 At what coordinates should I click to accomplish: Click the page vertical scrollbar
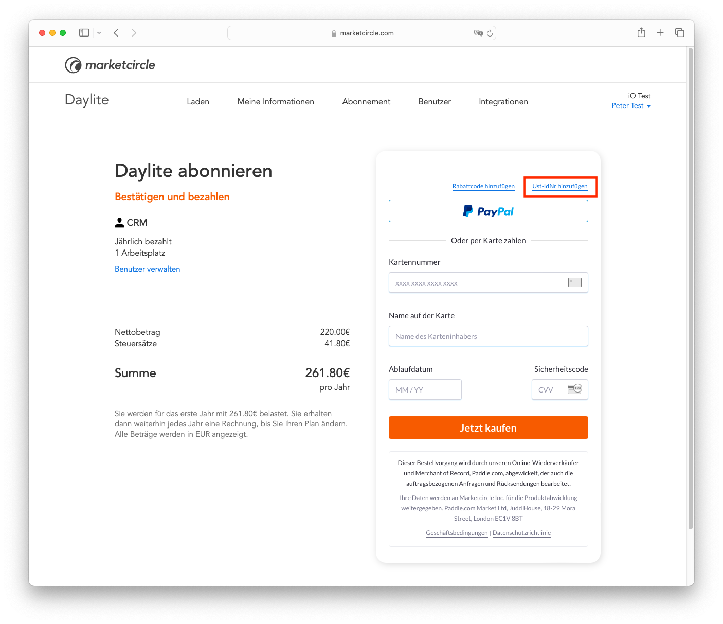[691, 288]
